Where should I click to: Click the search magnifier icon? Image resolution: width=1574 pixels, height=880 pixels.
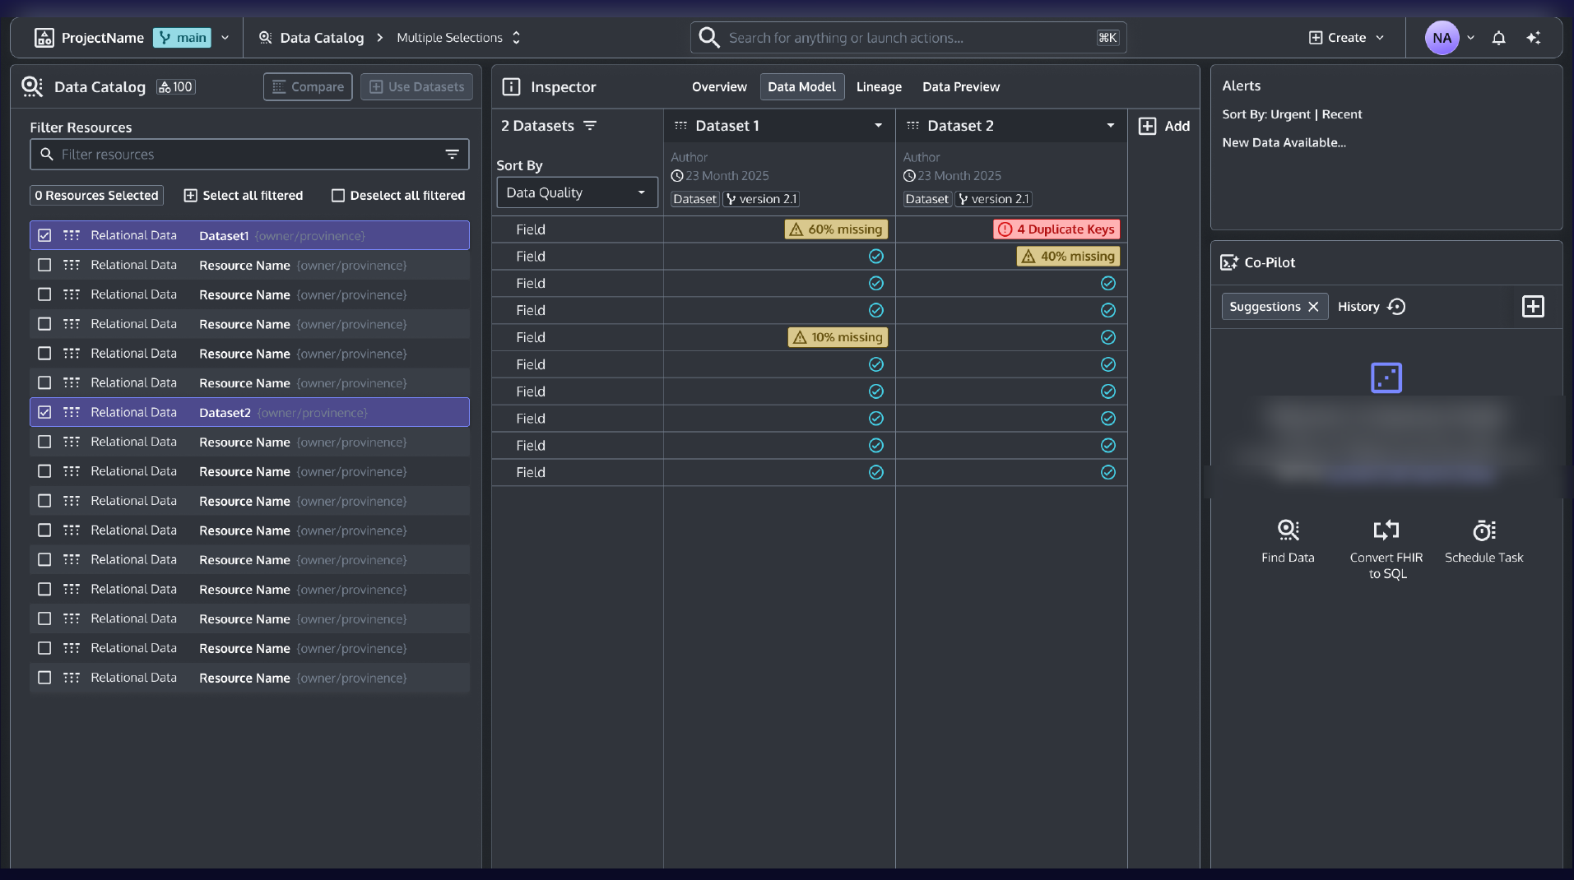[x=708, y=38]
